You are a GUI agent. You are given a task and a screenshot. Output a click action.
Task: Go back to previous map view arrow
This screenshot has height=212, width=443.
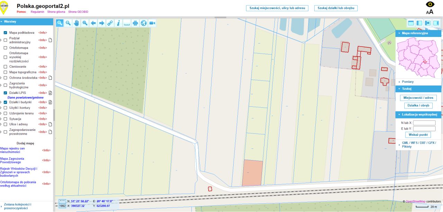coord(93,23)
